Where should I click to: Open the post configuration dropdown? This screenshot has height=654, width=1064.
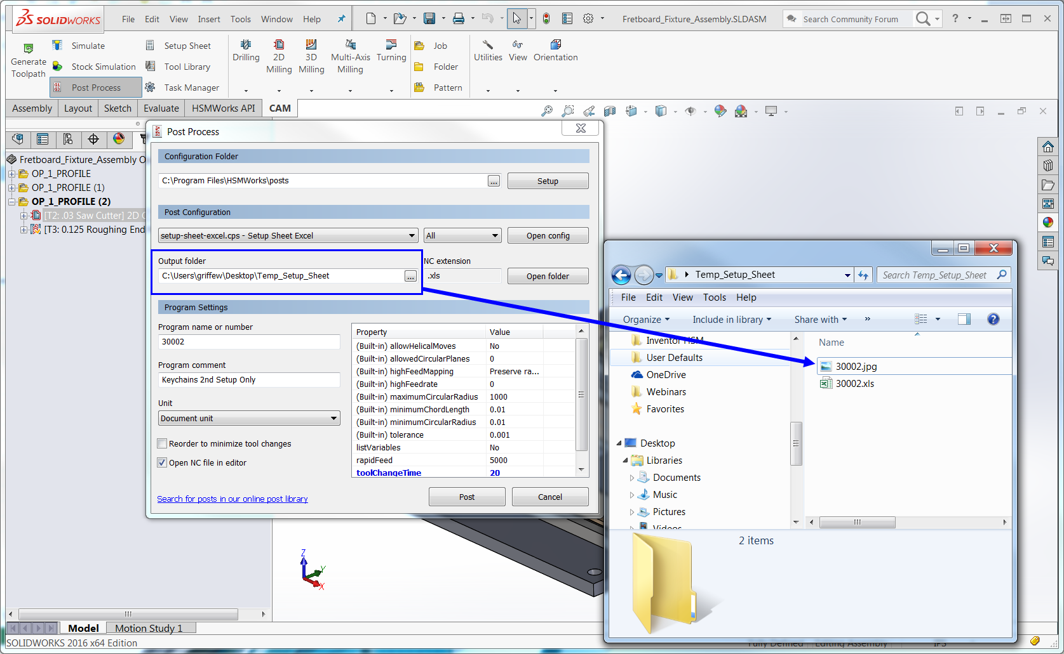click(x=288, y=235)
